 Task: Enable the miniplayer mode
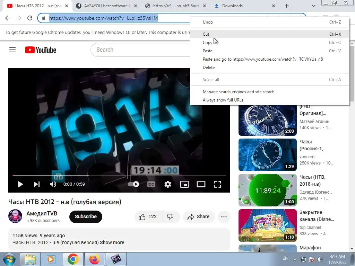[x=184, y=184]
